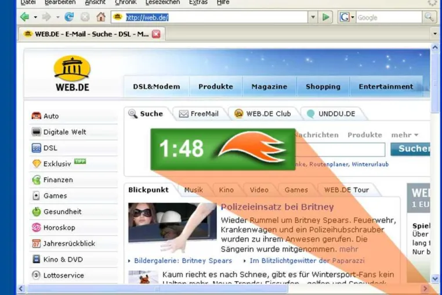The height and width of the screenshot is (295, 442).
Task: Expand the mehr search options dropdown
Action: (405, 135)
